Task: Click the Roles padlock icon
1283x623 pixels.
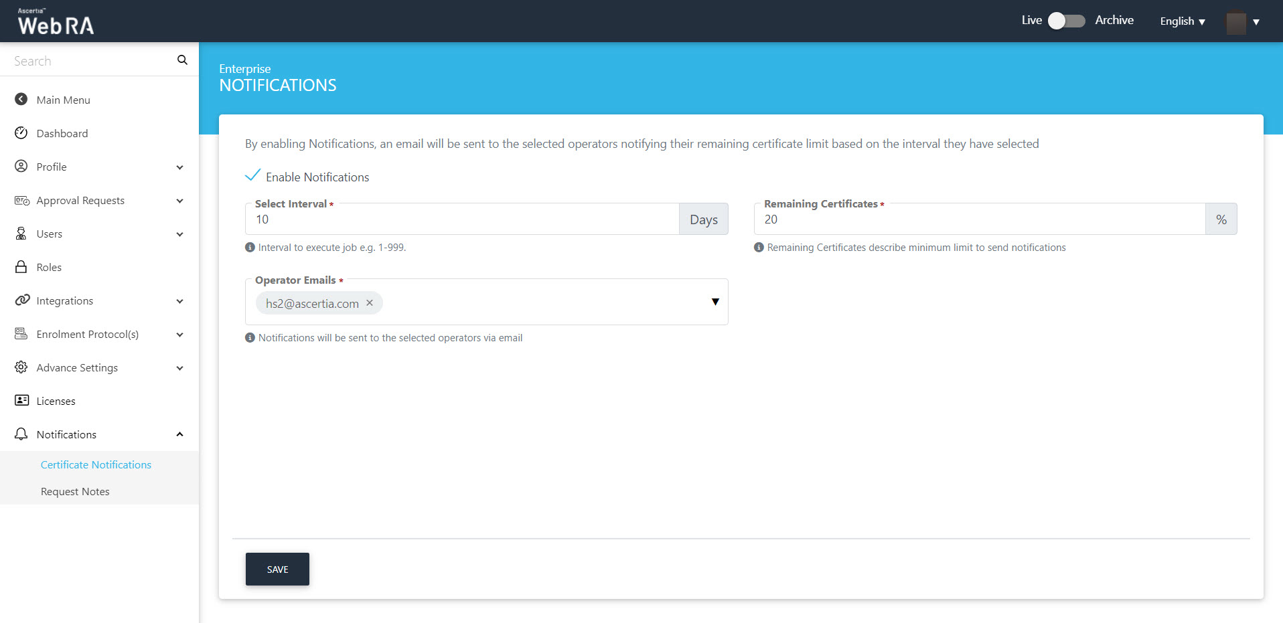Action: click(21, 267)
